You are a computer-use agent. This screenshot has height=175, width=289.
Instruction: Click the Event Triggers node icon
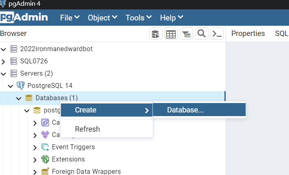pyautogui.click(x=45, y=147)
